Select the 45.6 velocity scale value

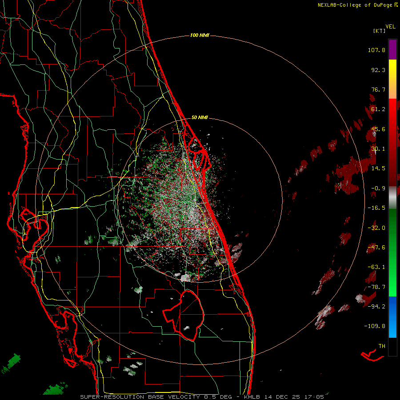378,129
